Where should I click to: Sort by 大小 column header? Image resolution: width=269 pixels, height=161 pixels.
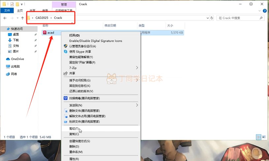coord(170,26)
